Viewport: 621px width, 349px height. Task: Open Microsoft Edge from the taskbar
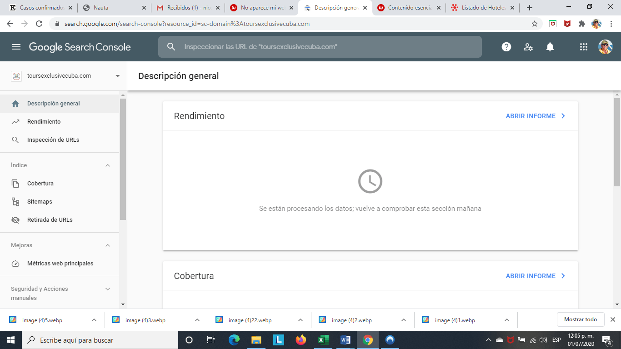234,340
